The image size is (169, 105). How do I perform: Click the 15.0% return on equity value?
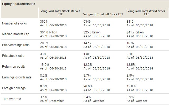pos(45,65)
